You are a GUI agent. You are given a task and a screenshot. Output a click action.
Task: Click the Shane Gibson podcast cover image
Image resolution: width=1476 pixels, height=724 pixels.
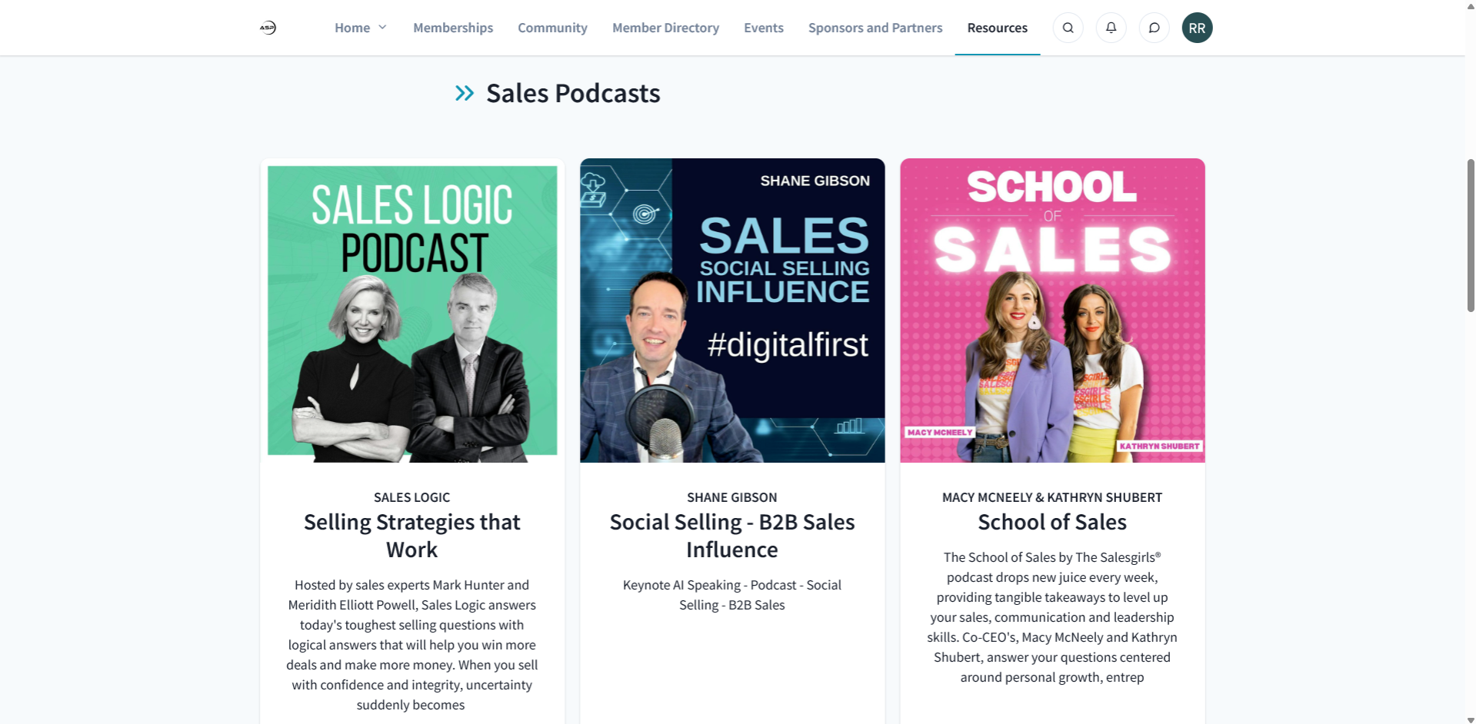(732, 311)
